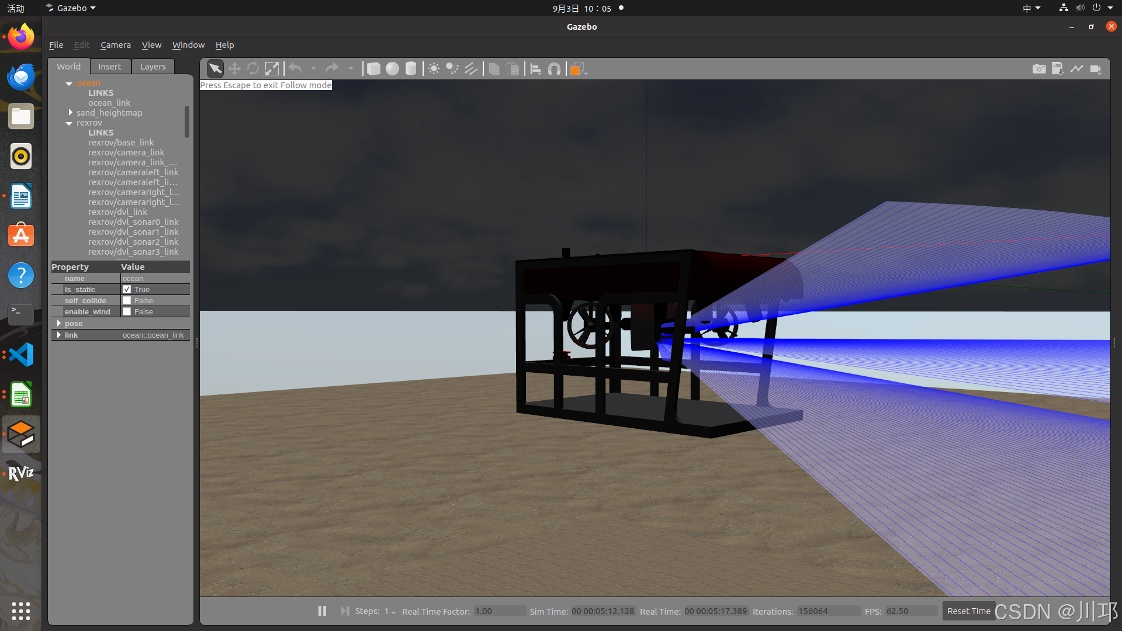Screen dimensions: 1122x631
Task: Check the enable_wind checkbox
Action: pyautogui.click(x=127, y=311)
